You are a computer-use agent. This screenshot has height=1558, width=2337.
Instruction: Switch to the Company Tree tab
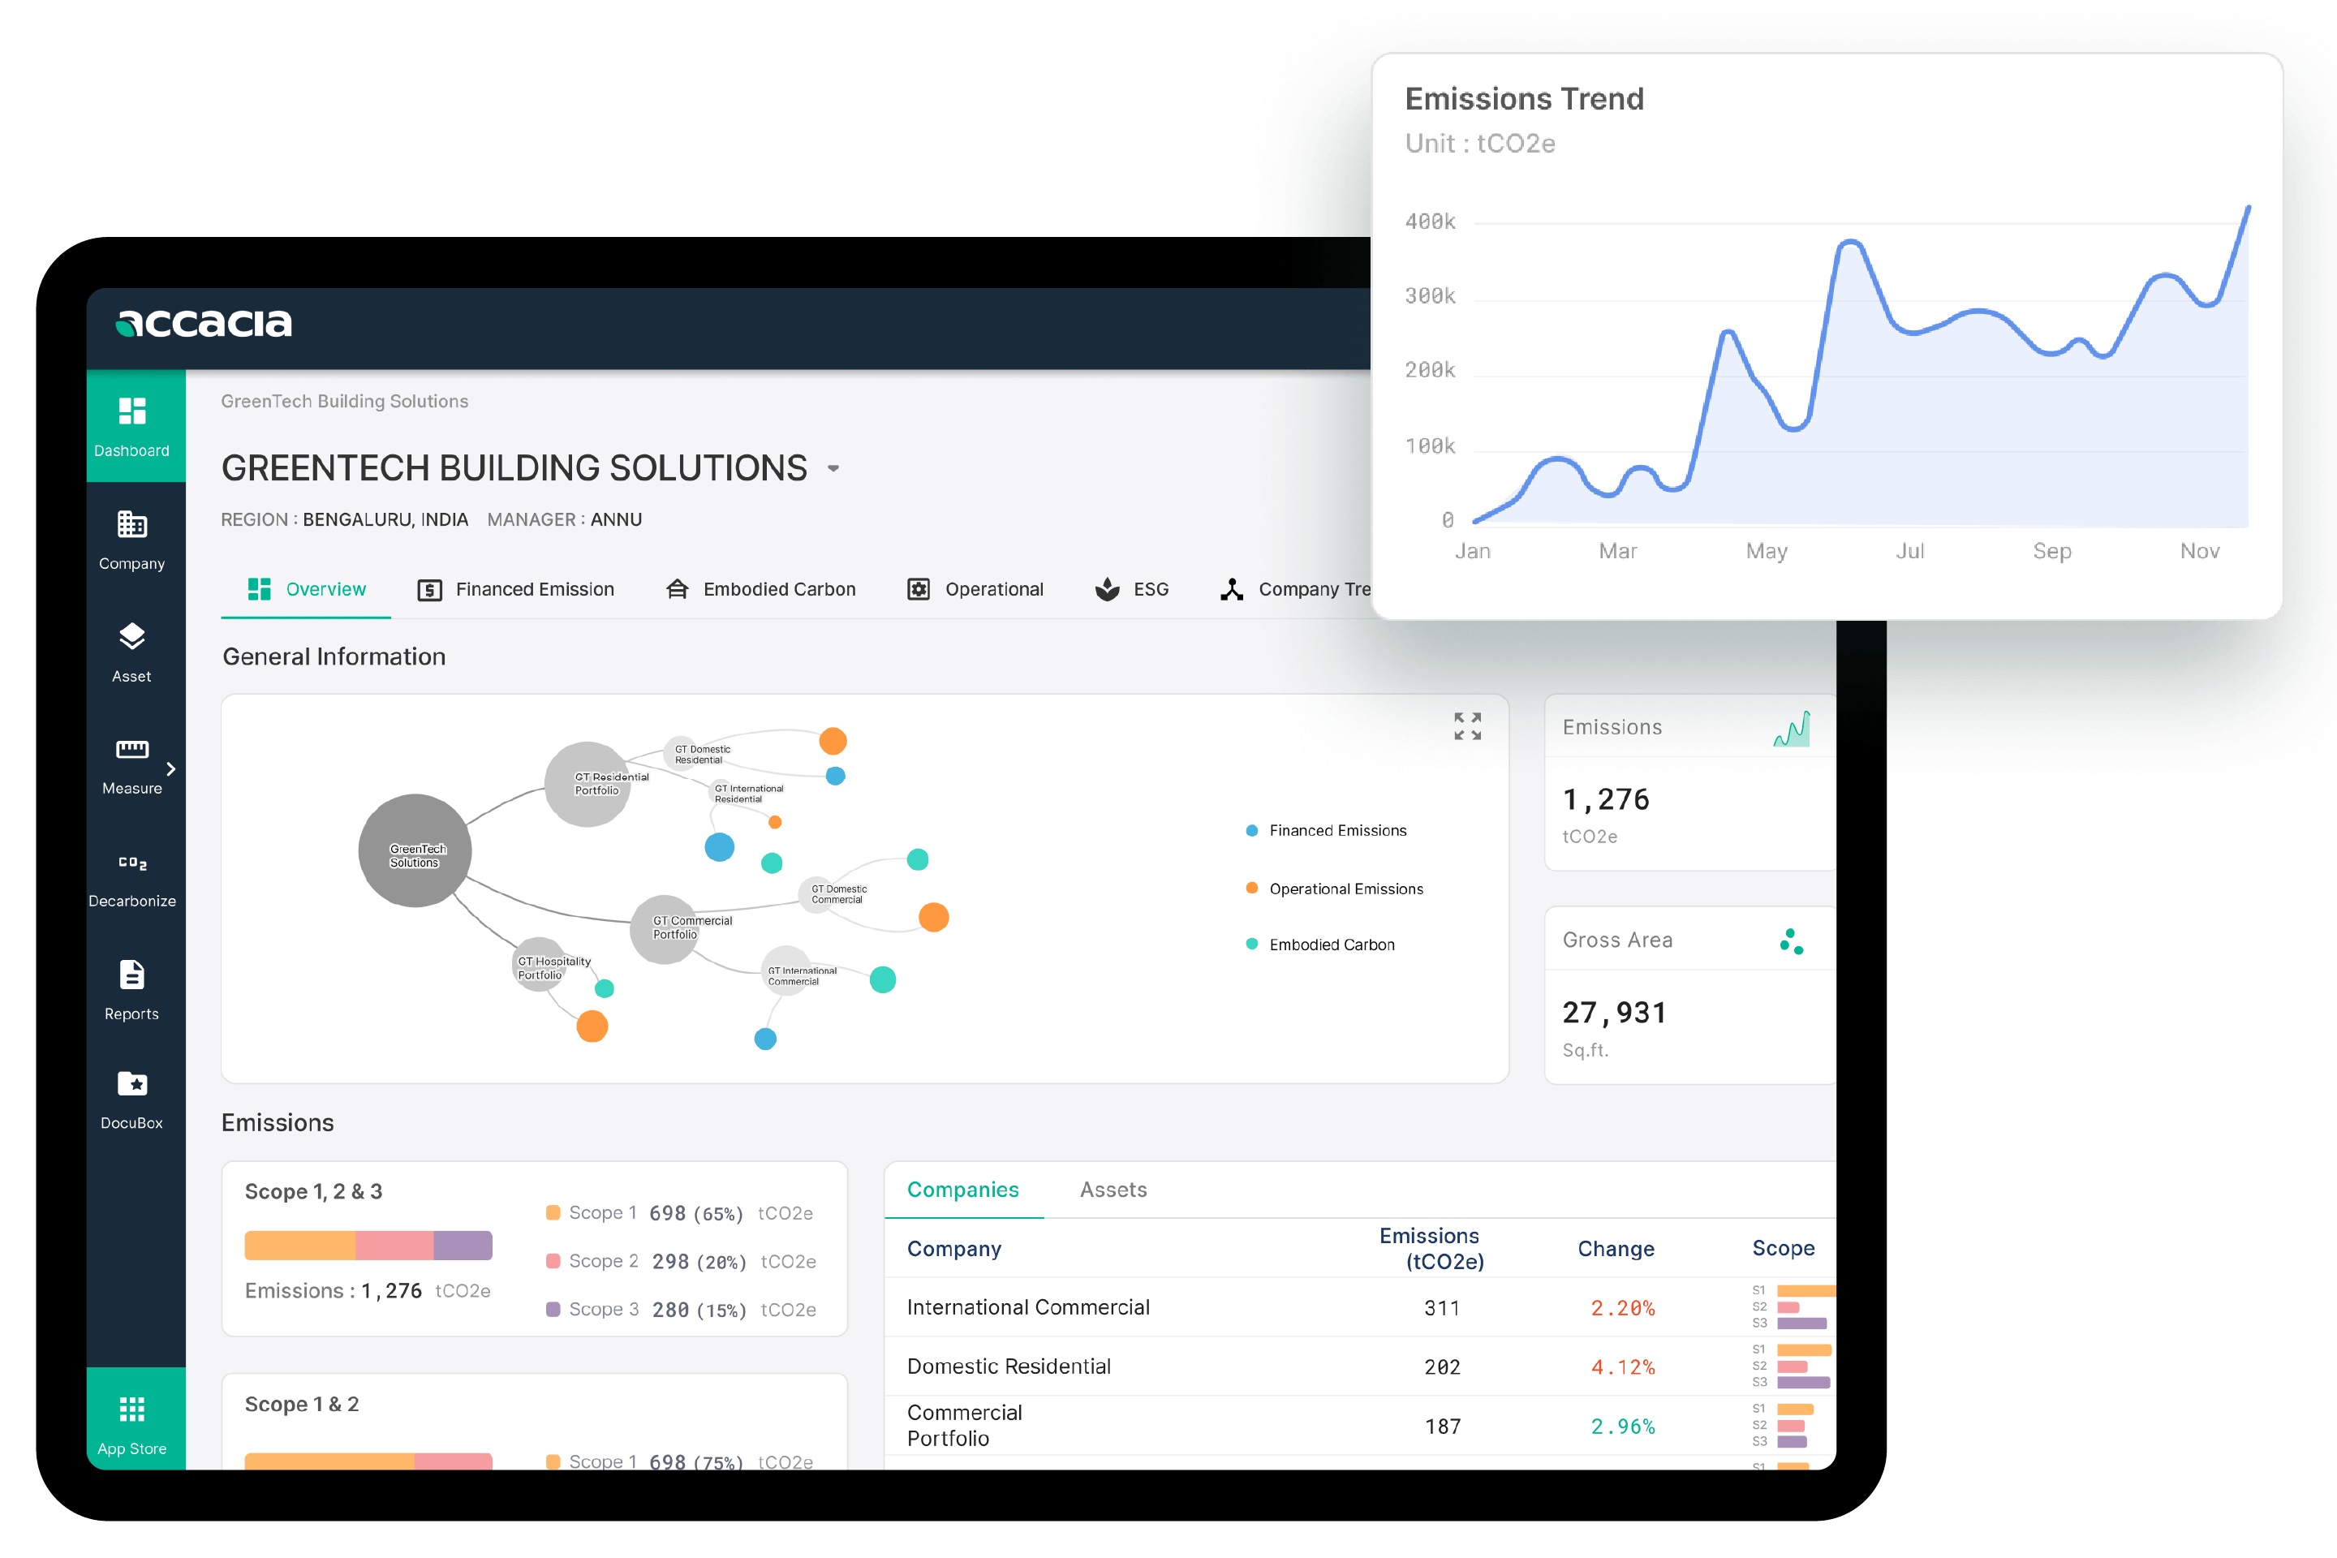1296,589
